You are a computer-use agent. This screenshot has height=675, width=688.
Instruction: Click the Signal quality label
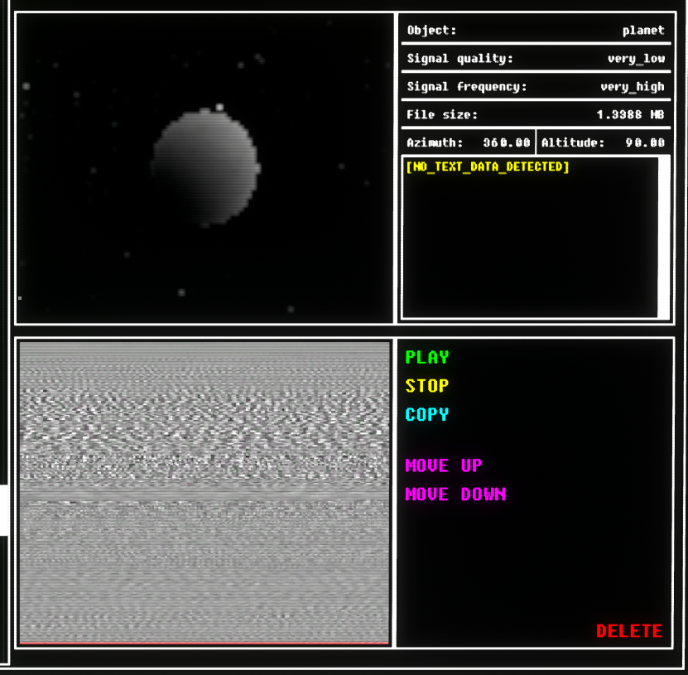[459, 59]
